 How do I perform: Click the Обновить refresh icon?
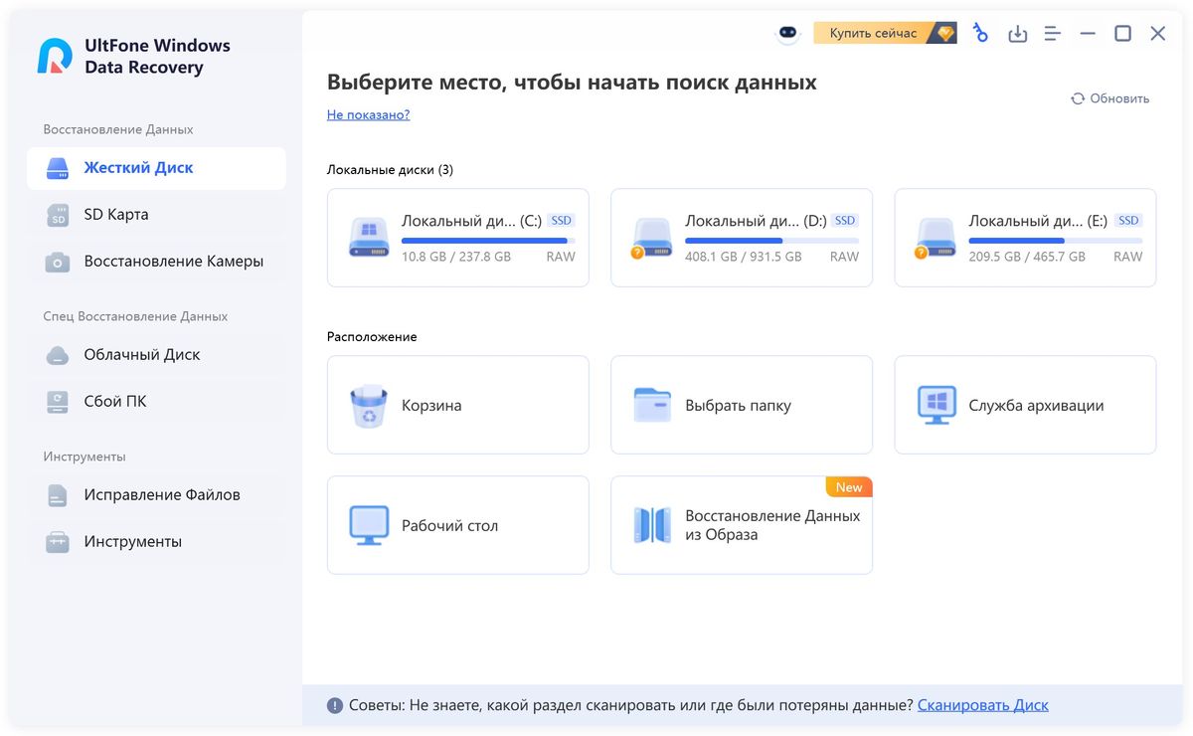tap(1078, 98)
